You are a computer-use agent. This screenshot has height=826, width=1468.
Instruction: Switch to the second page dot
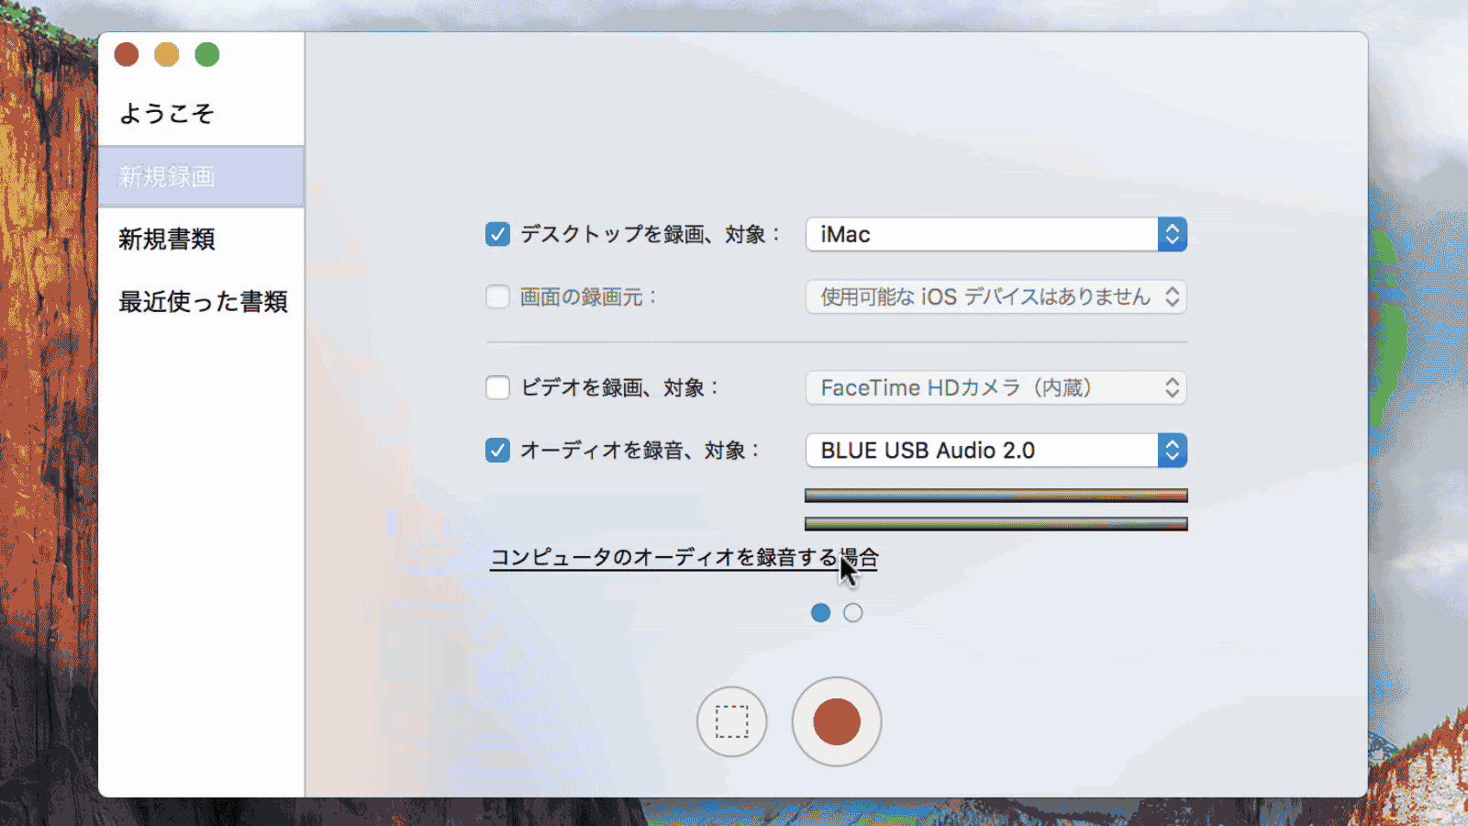[852, 612]
